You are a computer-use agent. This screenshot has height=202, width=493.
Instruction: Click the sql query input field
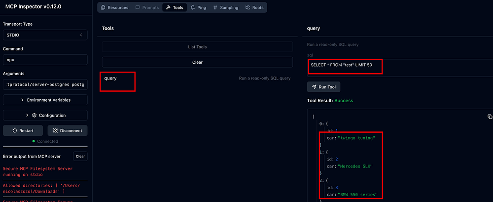click(x=399, y=68)
